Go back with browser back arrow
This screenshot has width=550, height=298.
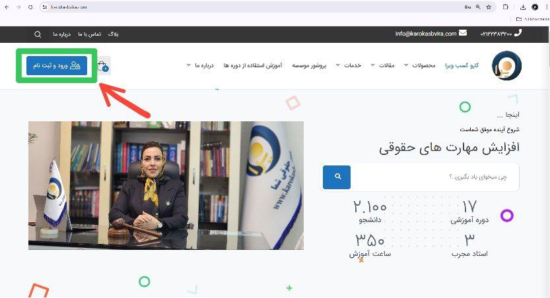pos(7,7)
